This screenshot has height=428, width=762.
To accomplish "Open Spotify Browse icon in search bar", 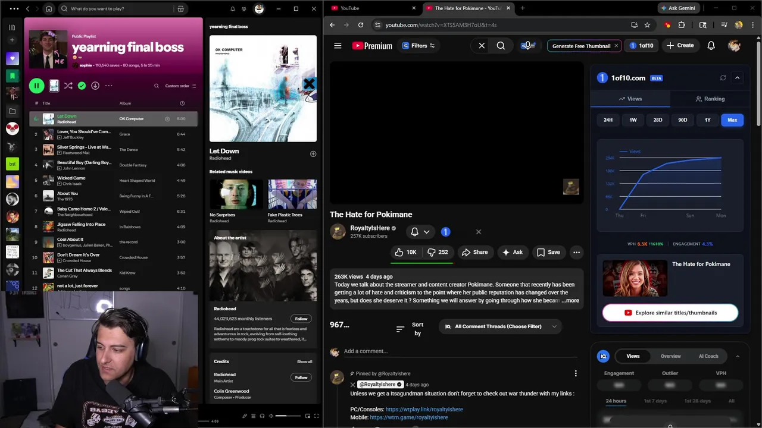I will point(180,9).
